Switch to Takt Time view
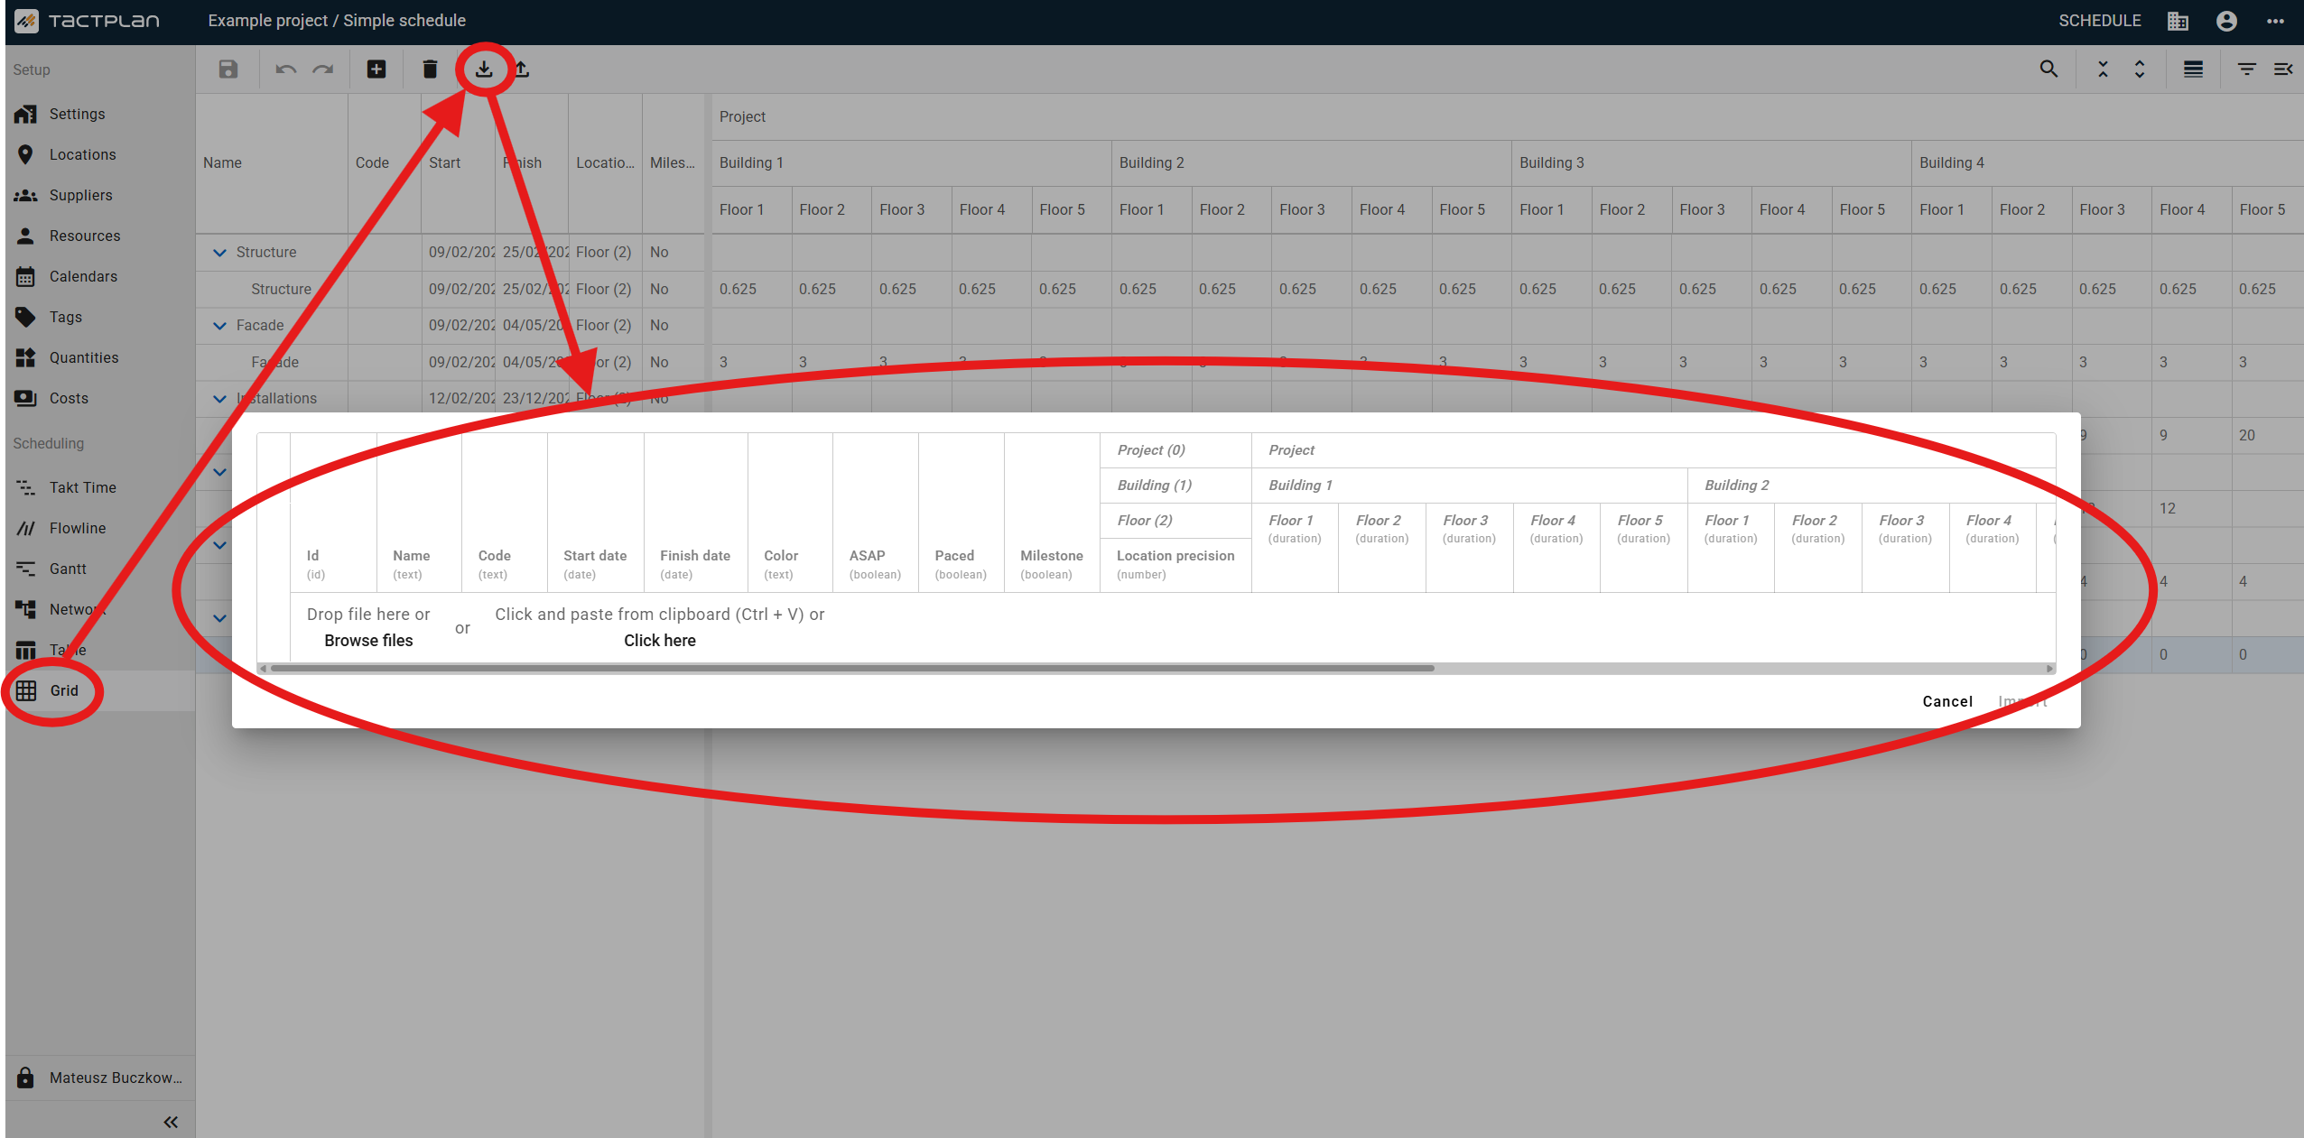The height and width of the screenshot is (1138, 2304). tap(100, 487)
